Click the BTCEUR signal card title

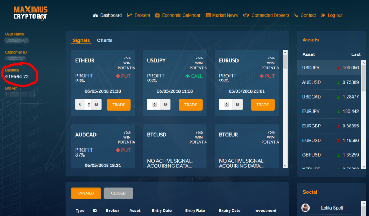click(228, 135)
